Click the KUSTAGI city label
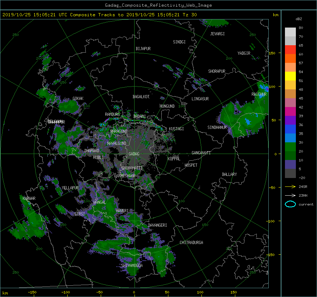The width and height of the screenshot is (317, 297). point(176,129)
